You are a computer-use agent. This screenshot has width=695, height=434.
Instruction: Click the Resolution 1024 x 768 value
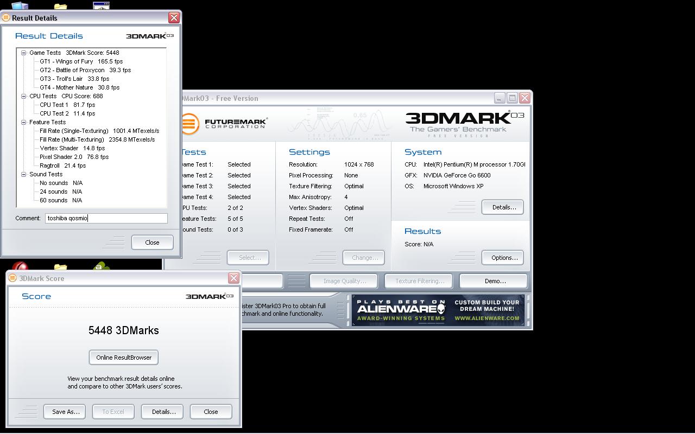(x=359, y=164)
